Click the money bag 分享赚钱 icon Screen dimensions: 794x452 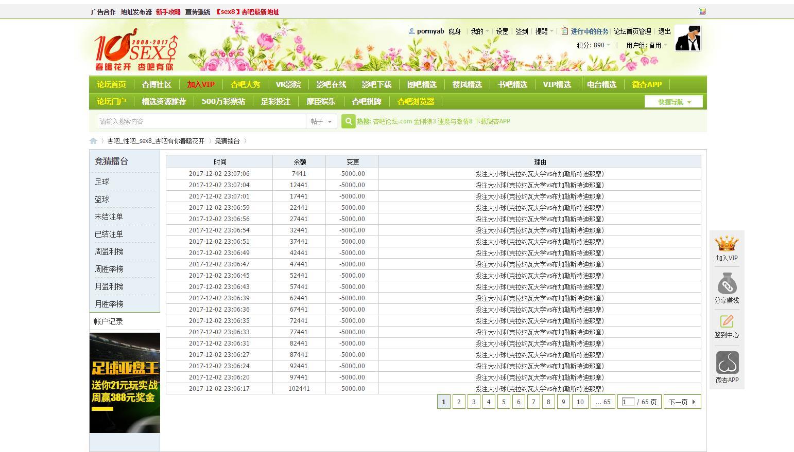pyautogui.click(x=727, y=284)
